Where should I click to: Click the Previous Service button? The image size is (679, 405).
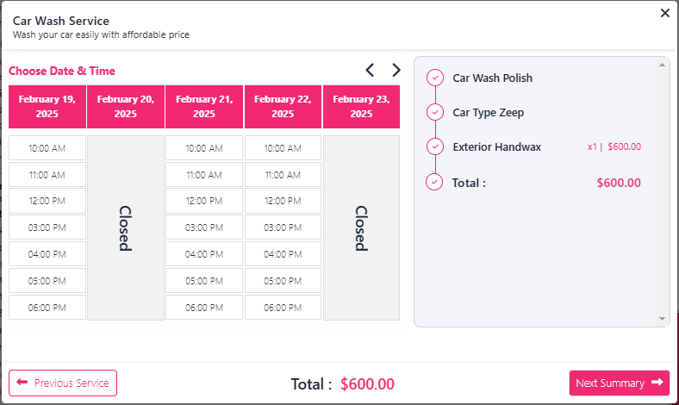[x=63, y=383]
